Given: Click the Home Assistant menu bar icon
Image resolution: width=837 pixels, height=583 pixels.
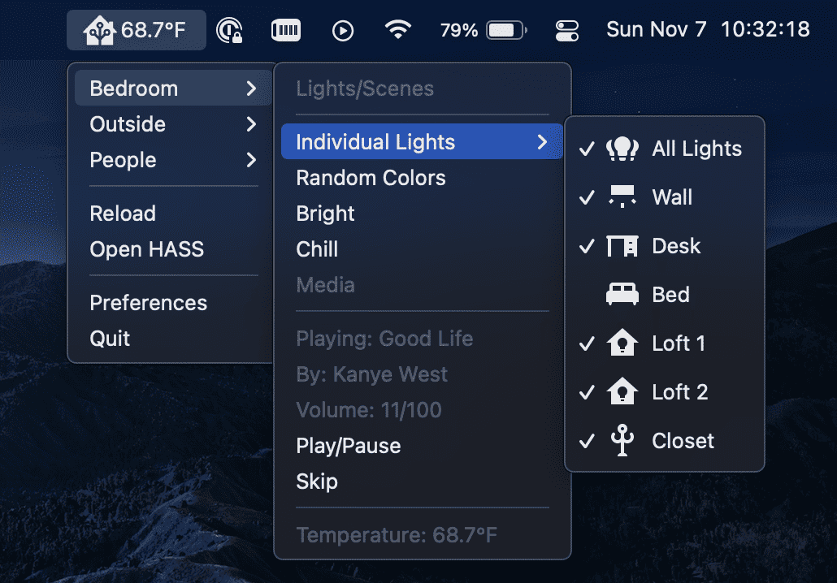Looking at the screenshot, I should click(98, 28).
